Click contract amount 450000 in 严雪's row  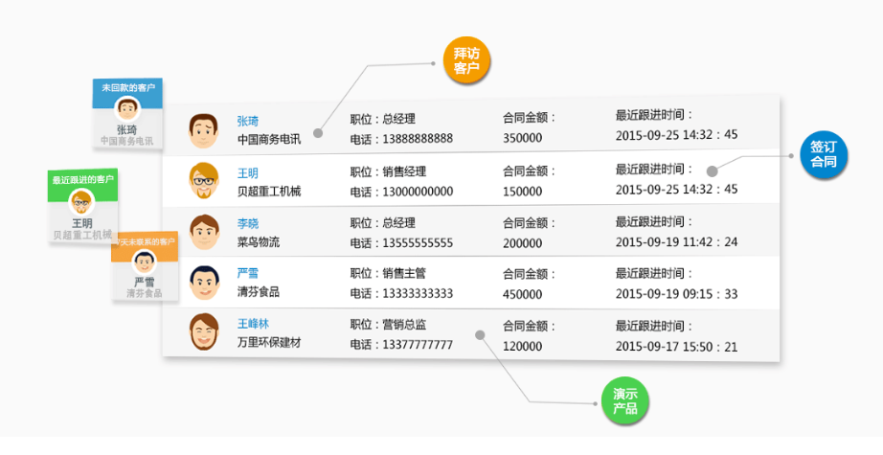tap(523, 293)
